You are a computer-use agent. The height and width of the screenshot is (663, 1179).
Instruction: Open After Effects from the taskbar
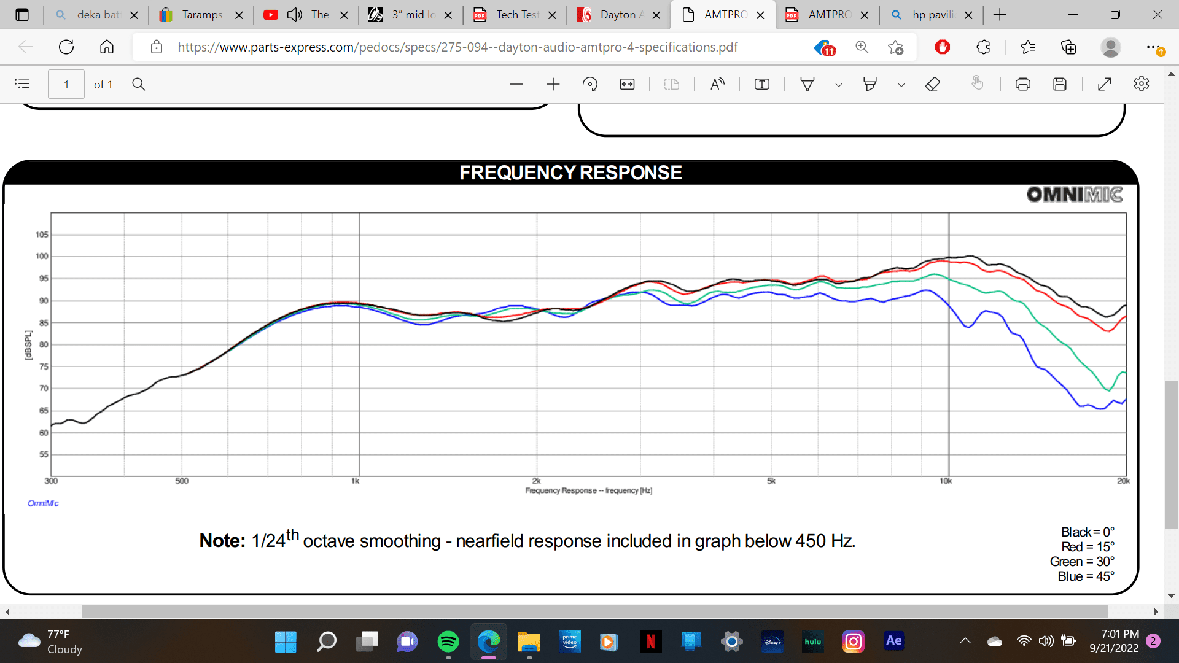point(894,642)
